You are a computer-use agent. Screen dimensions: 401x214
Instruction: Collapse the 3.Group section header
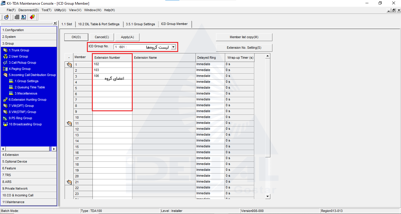[29, 43]
